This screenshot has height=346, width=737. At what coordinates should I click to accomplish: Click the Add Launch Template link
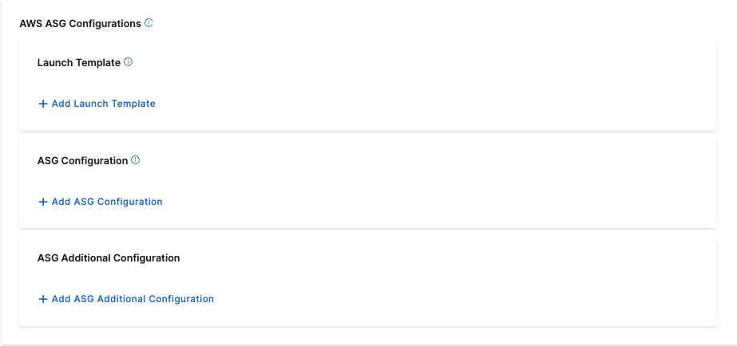pyautogui.click(x=103, y=104)
